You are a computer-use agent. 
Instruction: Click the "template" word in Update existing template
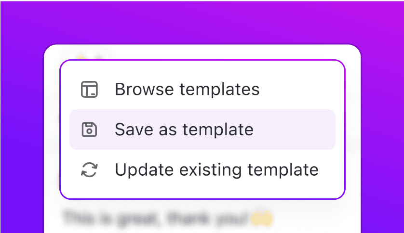(x=283, y=170)
